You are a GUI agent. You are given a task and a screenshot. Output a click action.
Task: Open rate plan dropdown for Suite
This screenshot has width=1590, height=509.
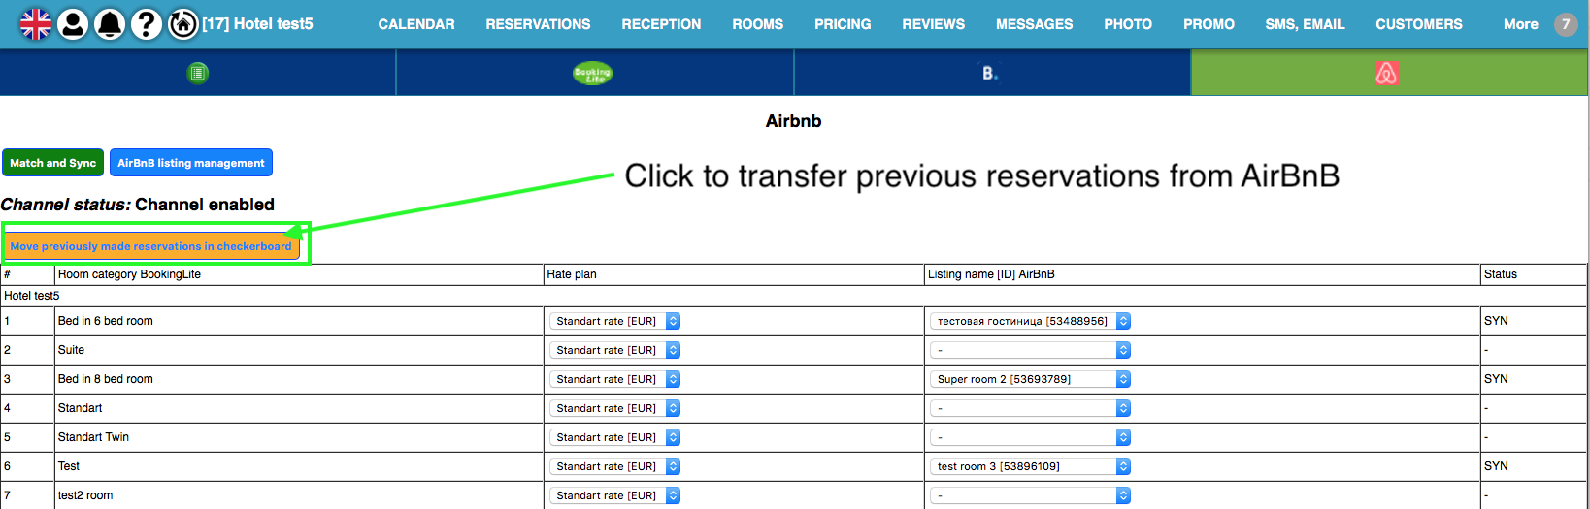click(x=614, y=350)
